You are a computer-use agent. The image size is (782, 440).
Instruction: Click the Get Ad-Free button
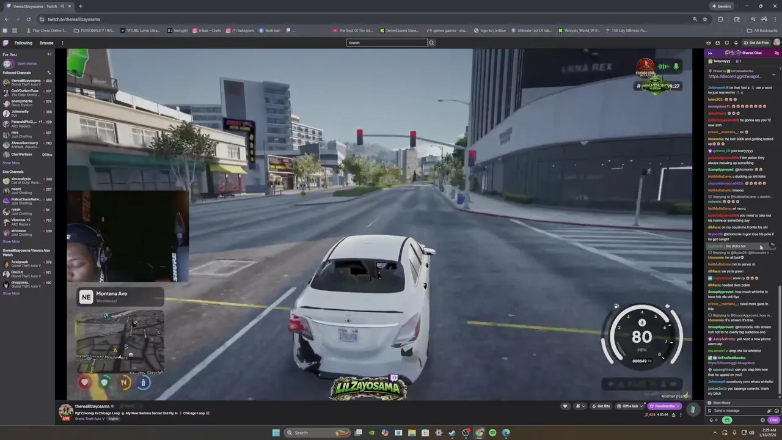(756, 43)
